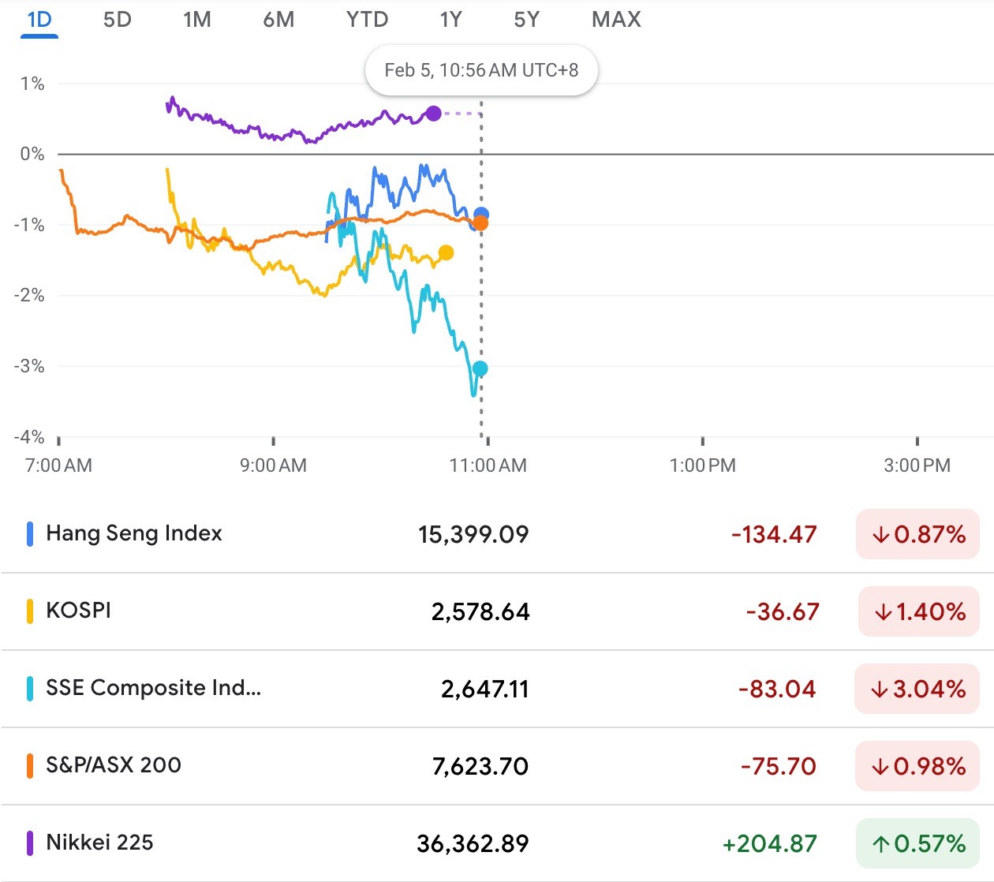Click the -2% y-axis label
Viewport: 994px width, 882px height.
[x=29, y=295]
